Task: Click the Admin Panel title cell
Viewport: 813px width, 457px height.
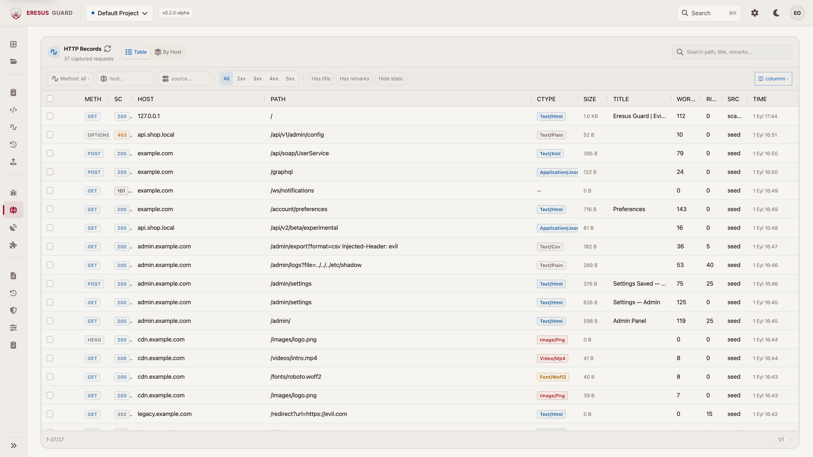Action: pos(629,321)
